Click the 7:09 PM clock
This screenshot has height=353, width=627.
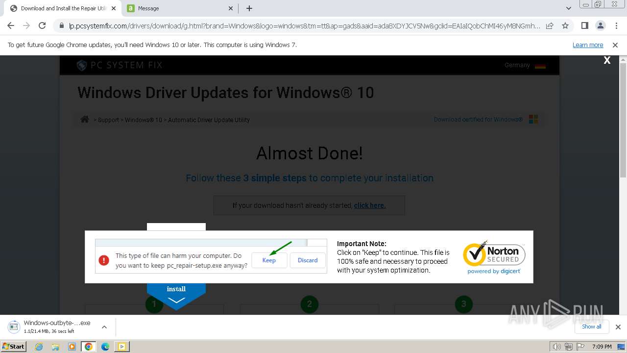pyautogui.click(x=602, y=347)
